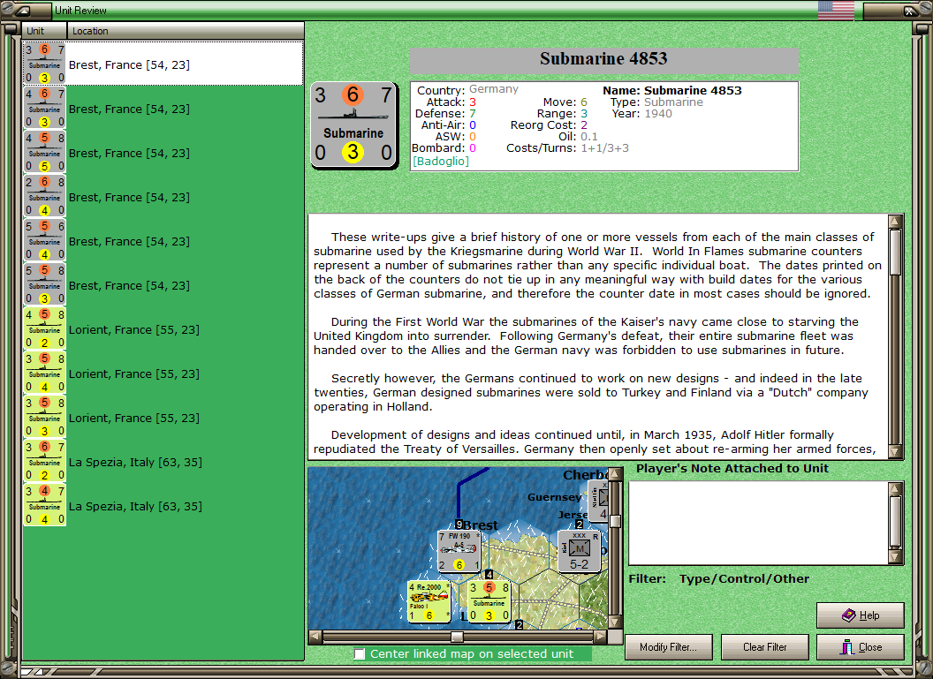Select the 3-4-7 submarine counter at La Spezia
The width and height of the screenshot is (933, 679).
coord(45,505)
